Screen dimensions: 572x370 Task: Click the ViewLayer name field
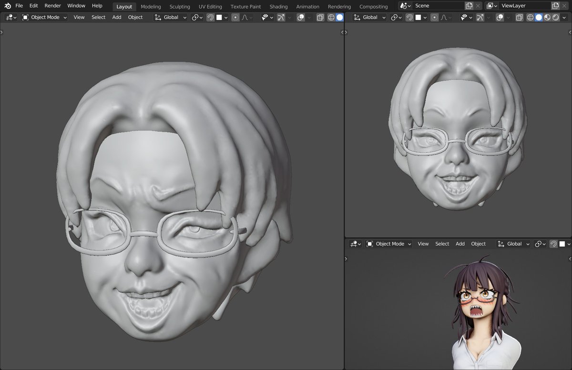coord(525,6)
